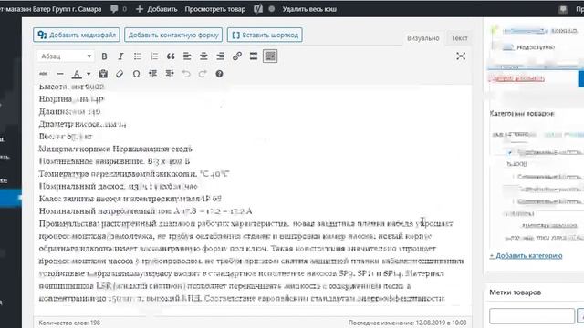This screenshot has height=328, width=584.
Task: Open comments bubble in admin bar
Action: [119, 9]
